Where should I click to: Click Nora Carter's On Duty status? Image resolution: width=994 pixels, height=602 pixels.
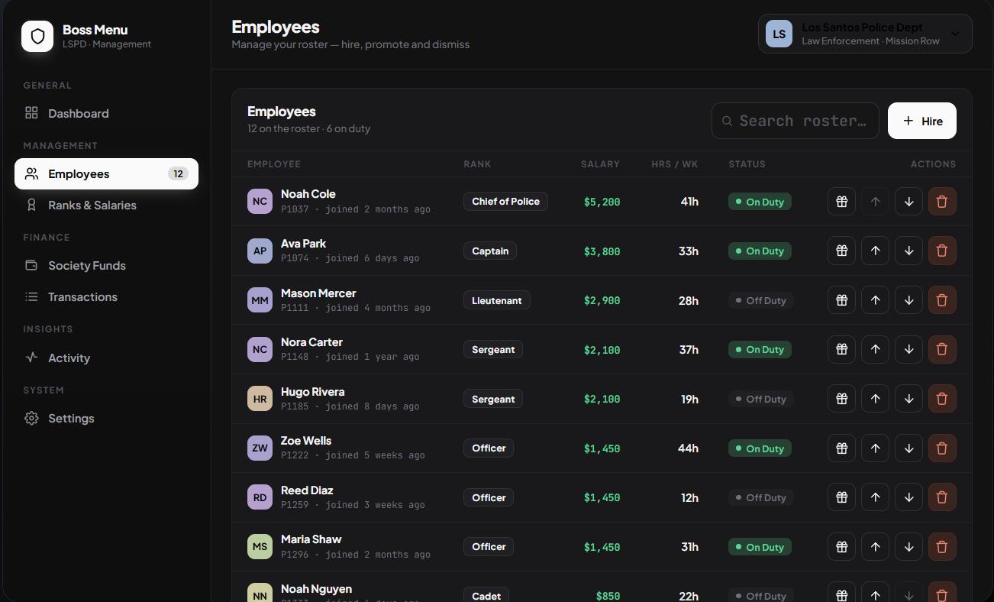tap(760, 349)
